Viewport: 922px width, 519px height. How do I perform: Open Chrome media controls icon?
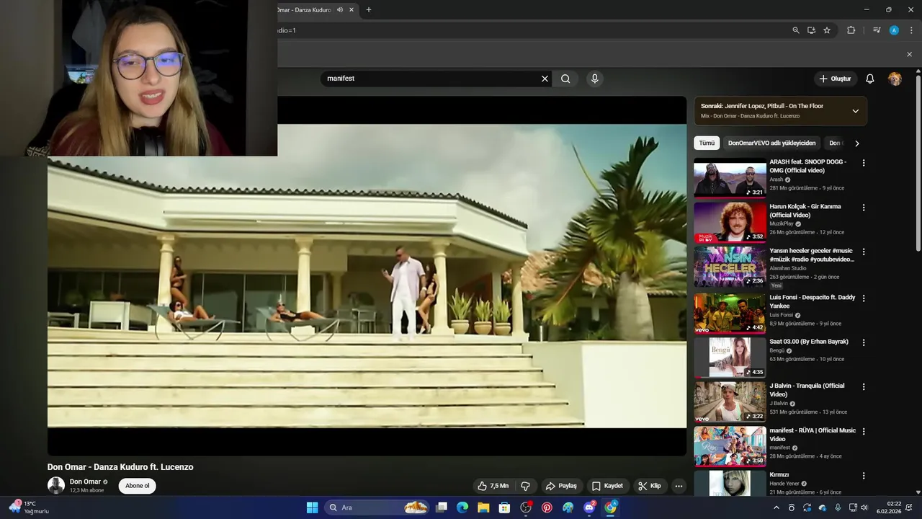click(877, 30)
